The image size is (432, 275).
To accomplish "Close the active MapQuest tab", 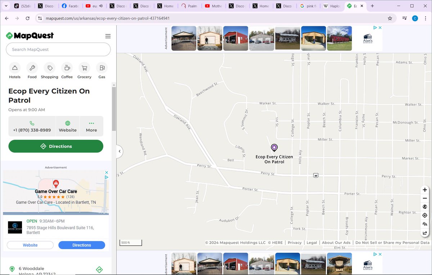I will click(x=362, y=6).
